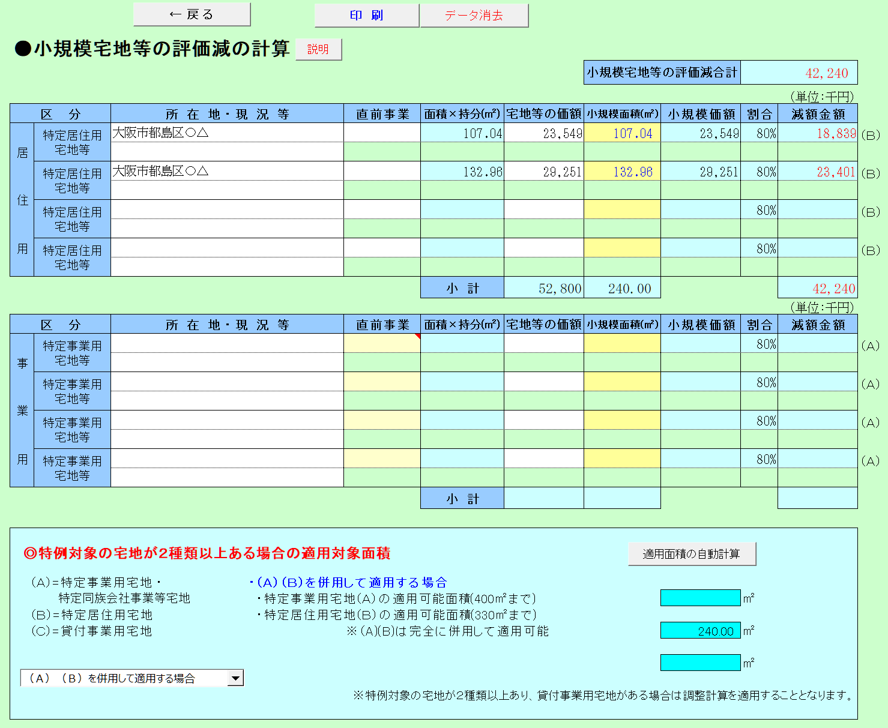The height and width of the screenshot is (728, 888).
Task: Click first business row 直前事業 cell with red marker
Action: pos(382,343)
